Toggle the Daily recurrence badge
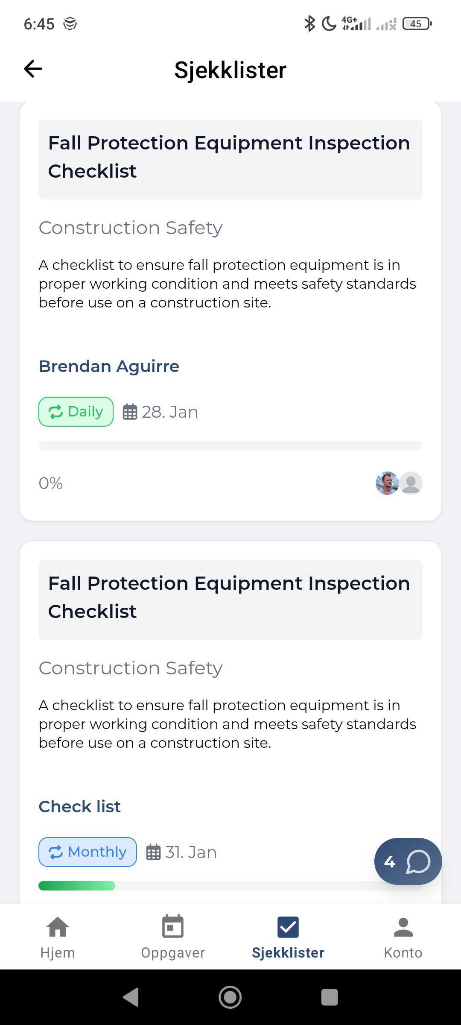Viewport: 461px width, 1025px height. pyautogui.click(x=76, y=411)
